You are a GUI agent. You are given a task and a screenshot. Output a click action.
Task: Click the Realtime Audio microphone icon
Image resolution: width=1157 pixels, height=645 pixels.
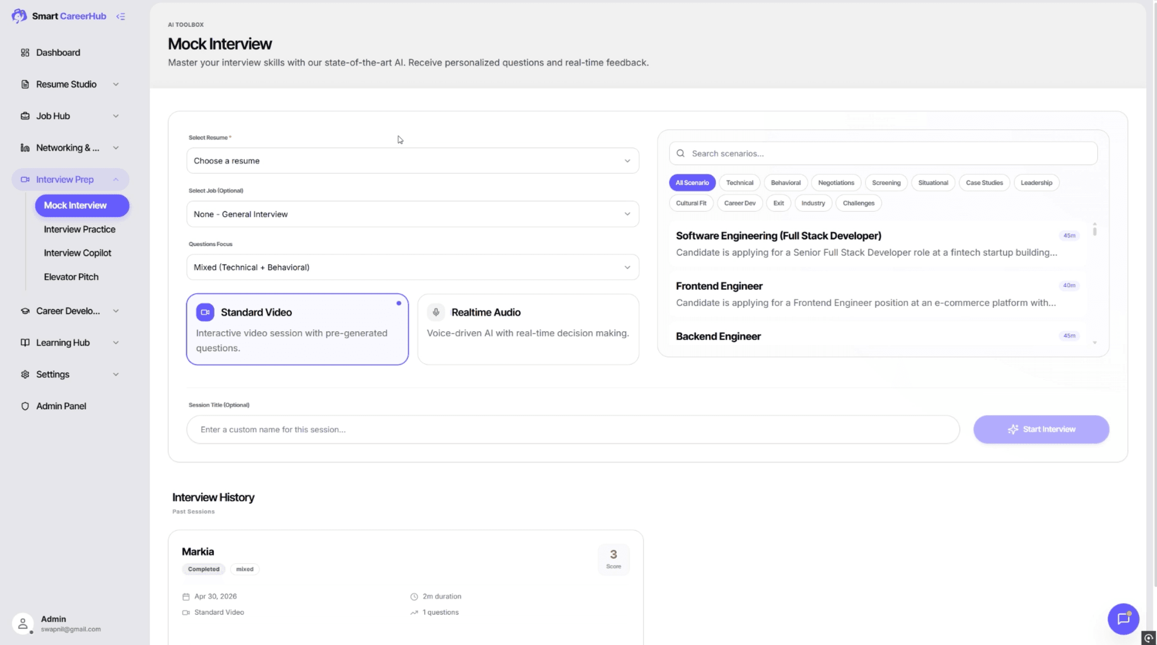tap(436, 312)
